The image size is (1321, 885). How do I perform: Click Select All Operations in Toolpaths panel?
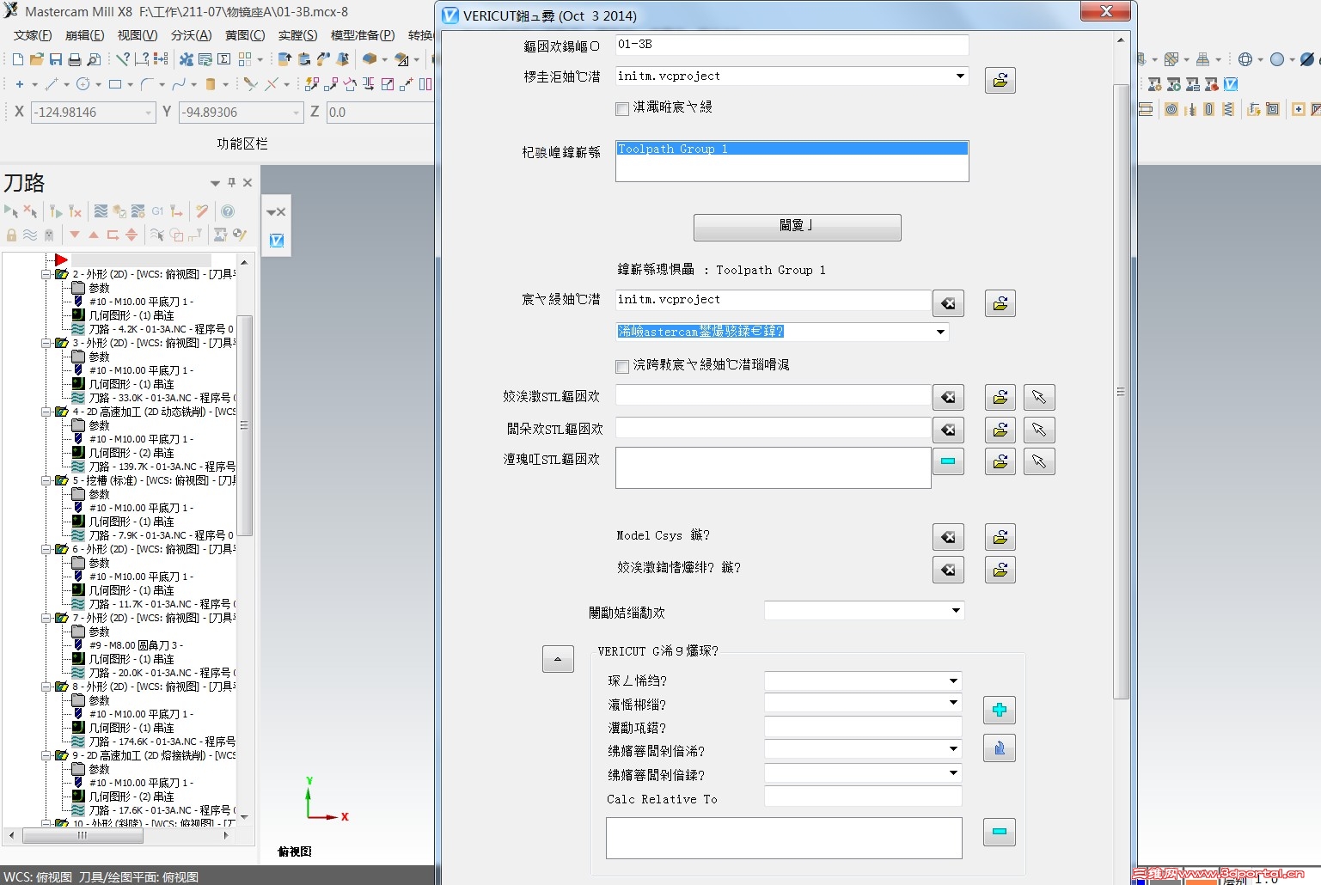point(11,211)
